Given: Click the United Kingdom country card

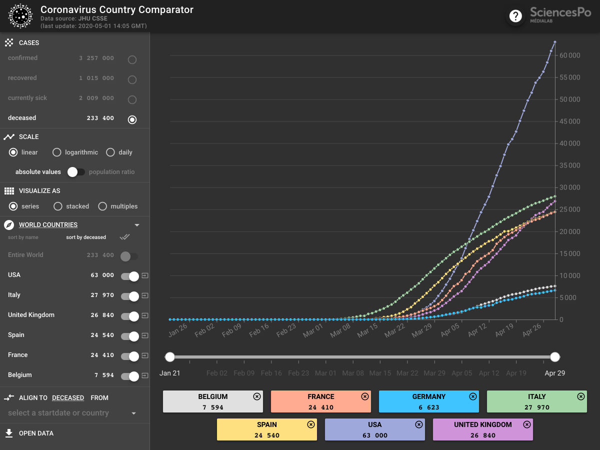Looking at the screenshot, I should pyautogui.click(x=482, y=429).
